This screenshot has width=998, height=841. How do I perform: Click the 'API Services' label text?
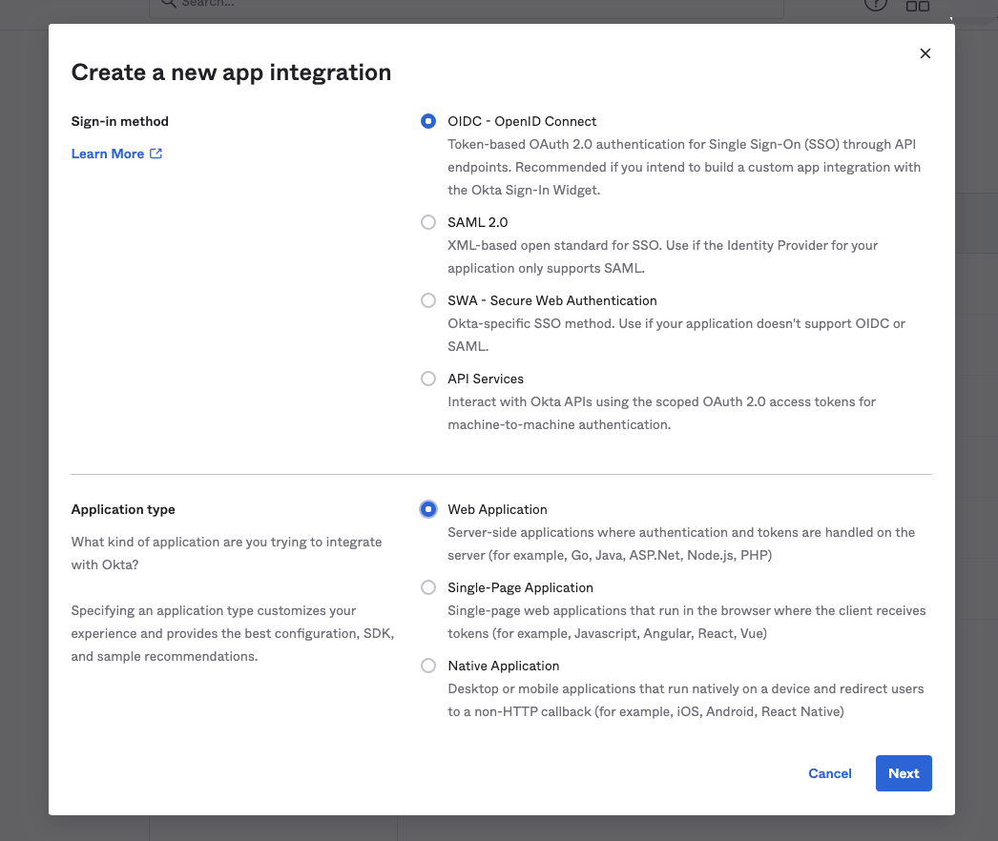486,379
